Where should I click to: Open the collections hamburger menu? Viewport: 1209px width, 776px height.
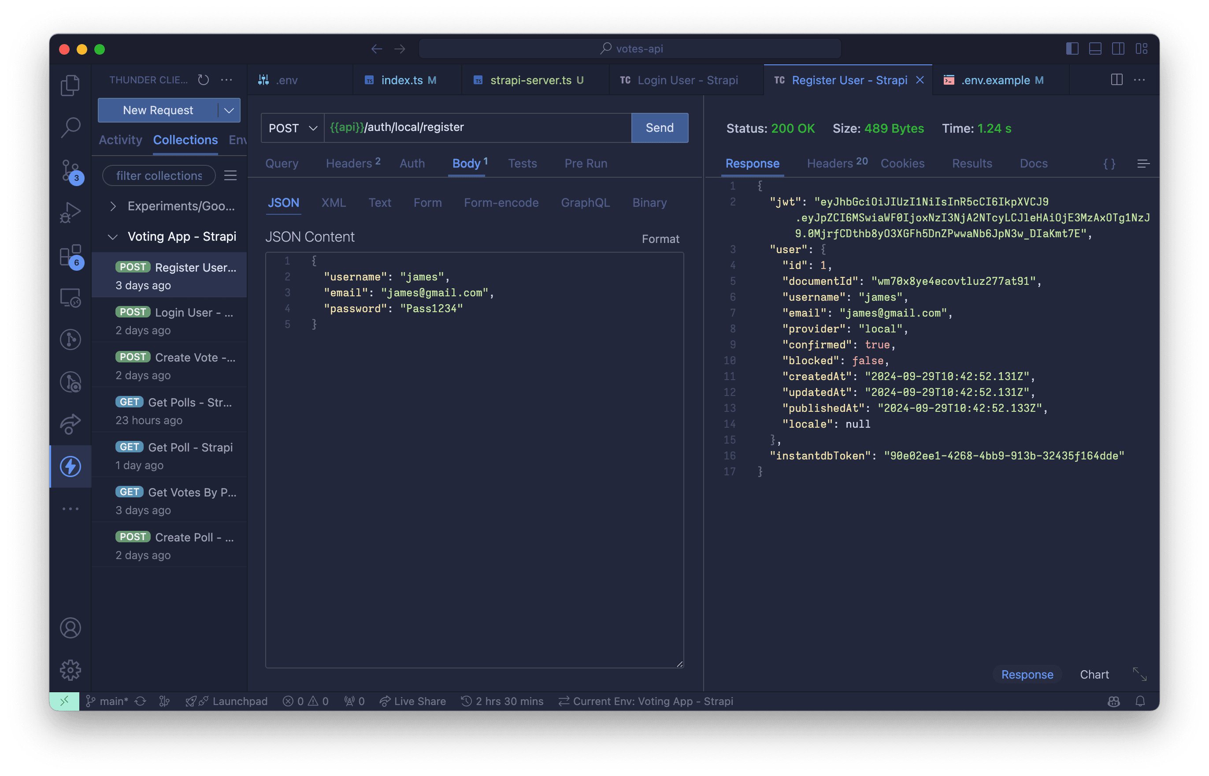click(x=230, y=175)
